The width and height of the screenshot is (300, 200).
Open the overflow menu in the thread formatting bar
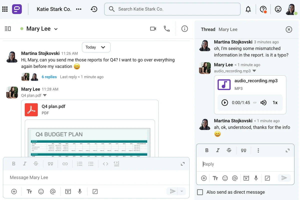[258, 150]
